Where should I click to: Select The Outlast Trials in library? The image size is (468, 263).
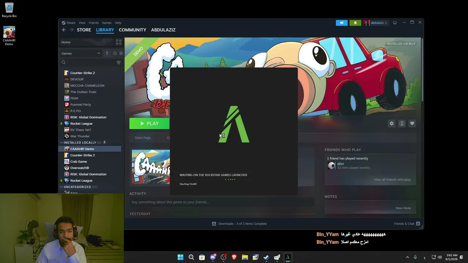83,92
